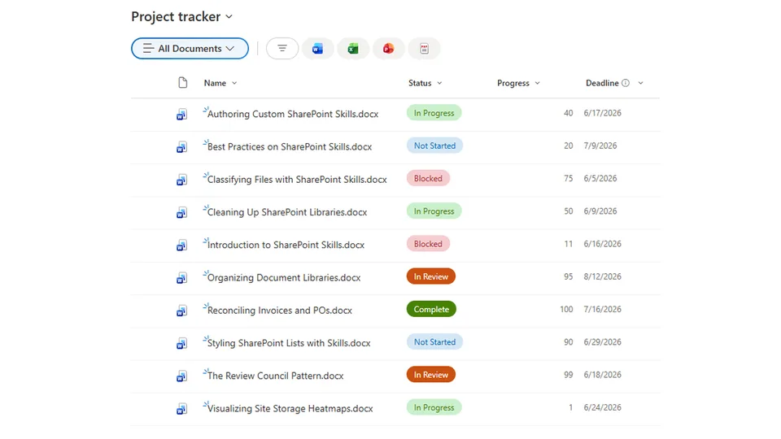The height and width of the screenshot is (439, 781).
Task: Click the Word icon for Classifying Files row
Action: click(181, 180)
